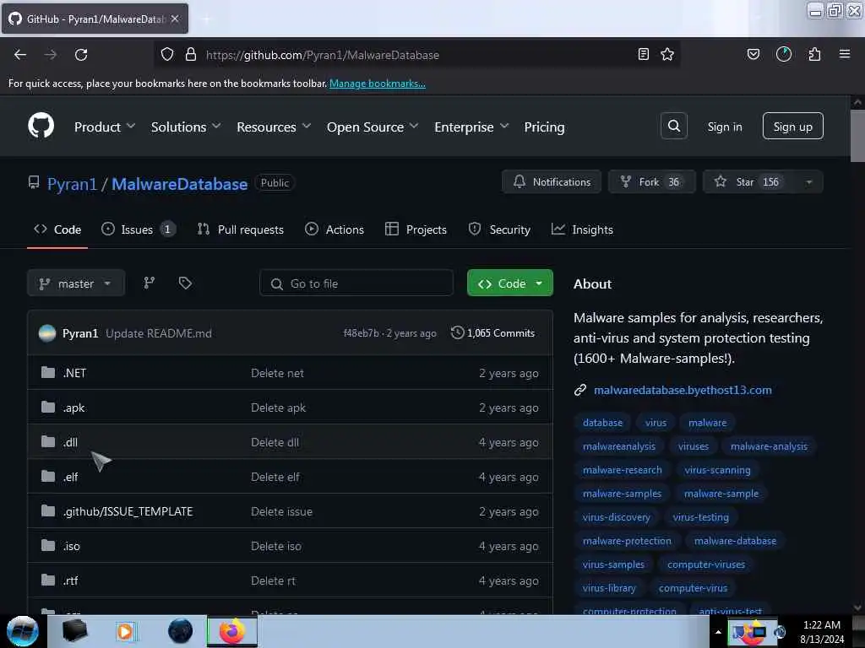Screen dimensions: 865x648
Task: Open the globe browser taskbar icon
Action: click(181, 631)
